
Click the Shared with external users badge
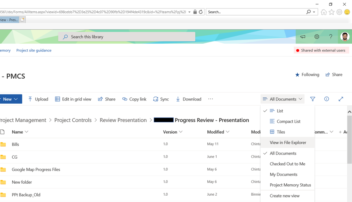pyautogui.click(x=321, y=50)
